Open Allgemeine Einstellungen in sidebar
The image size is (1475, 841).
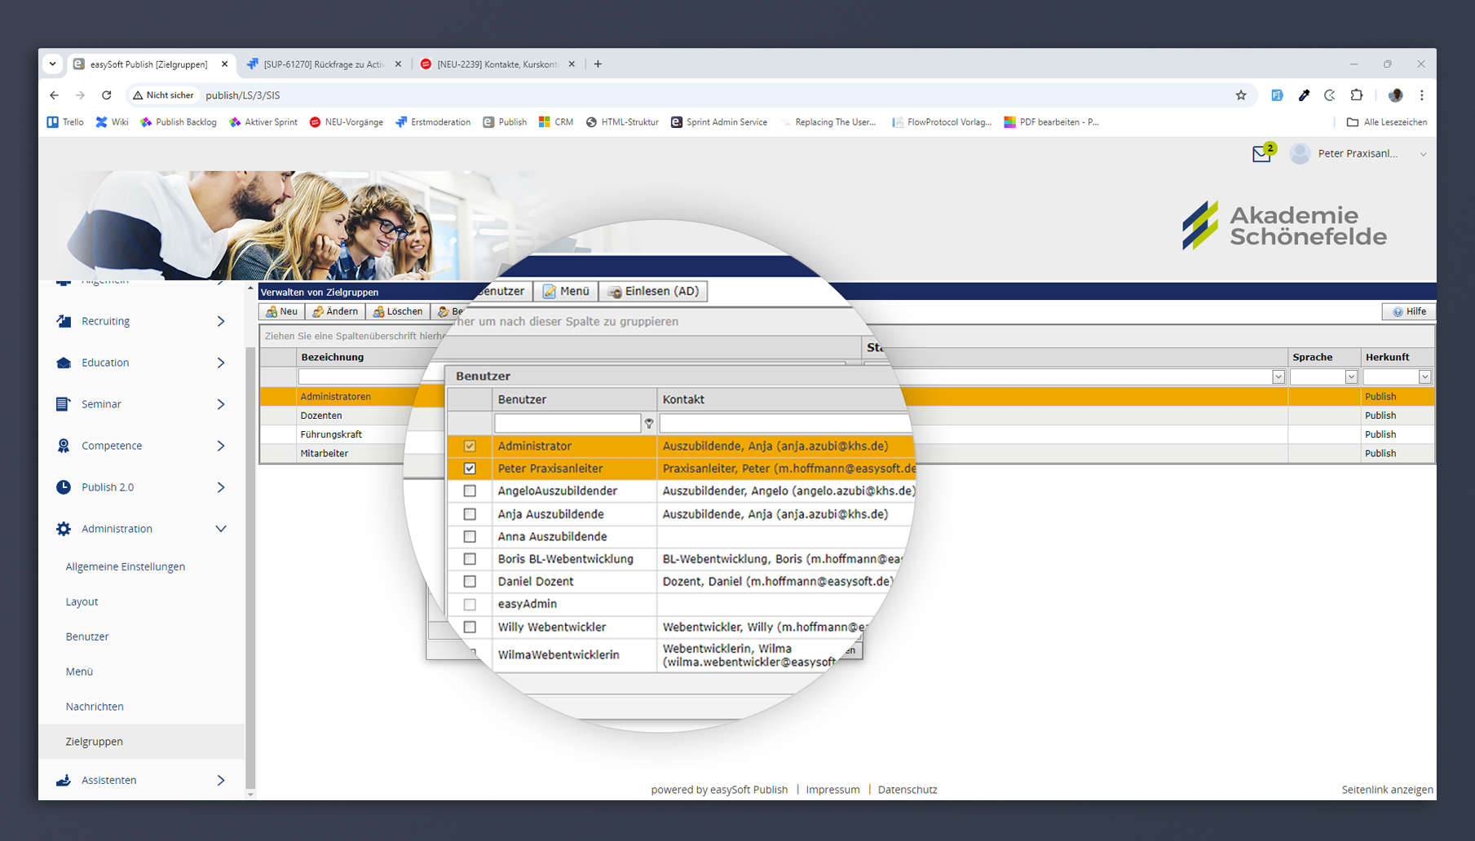pyautogui.click(x=126, y=566)
